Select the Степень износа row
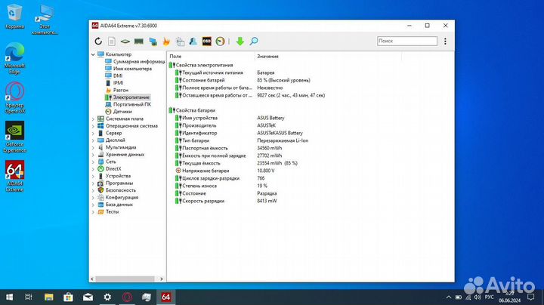The height and width of the screenshot is (305, 544). (x=221, y=186)
